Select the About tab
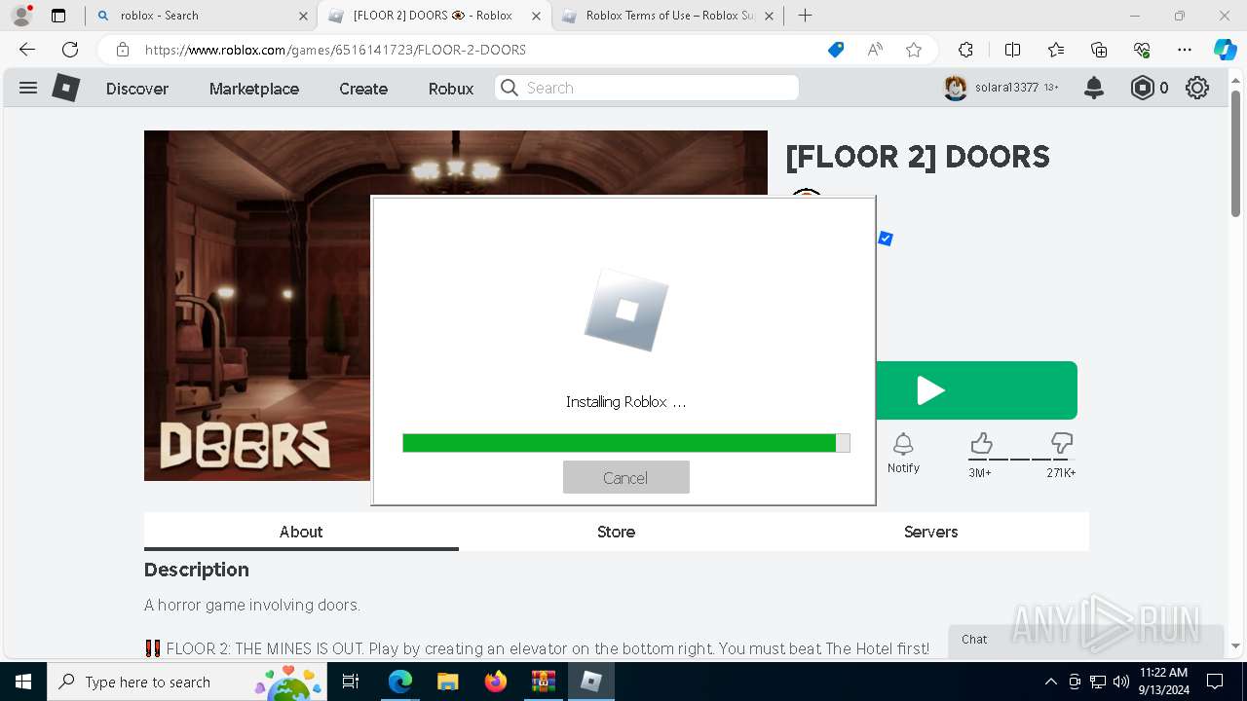Viewport: 1247px width, 701px height. (301, 532)
